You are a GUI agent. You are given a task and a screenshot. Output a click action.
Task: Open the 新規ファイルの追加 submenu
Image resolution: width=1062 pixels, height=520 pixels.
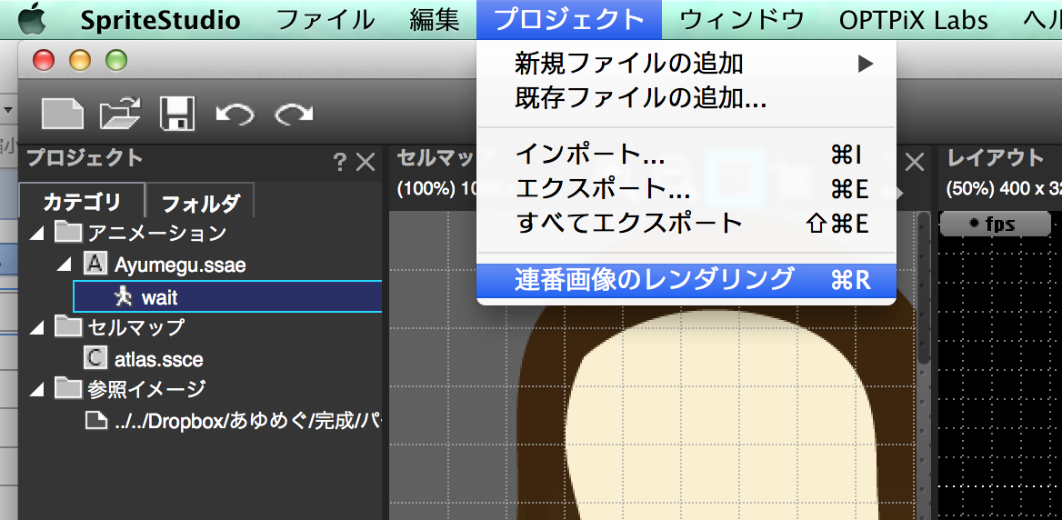tap(686, 64)
